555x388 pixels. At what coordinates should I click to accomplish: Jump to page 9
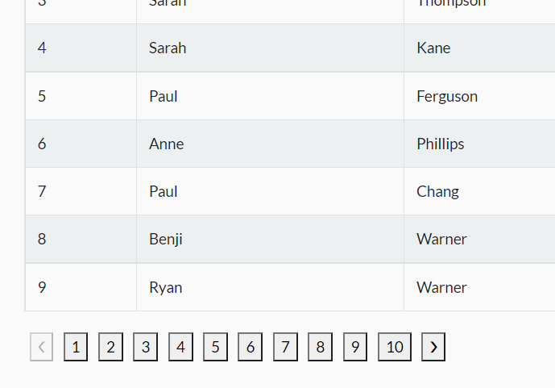pyautogui.click(x=355, y=347)
